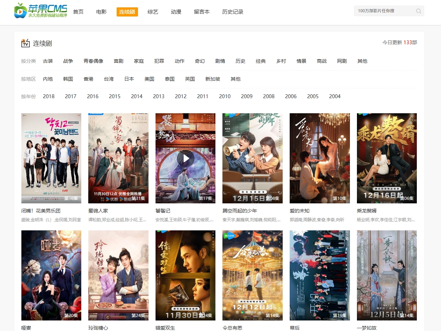
Task: Open the 玲珑糖心 poster thumbnail
Action: tap(118, 275)
